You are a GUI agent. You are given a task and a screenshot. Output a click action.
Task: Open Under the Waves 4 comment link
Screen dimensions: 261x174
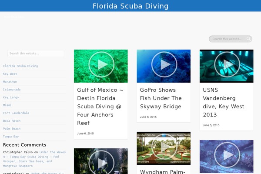tap(34, 159)
